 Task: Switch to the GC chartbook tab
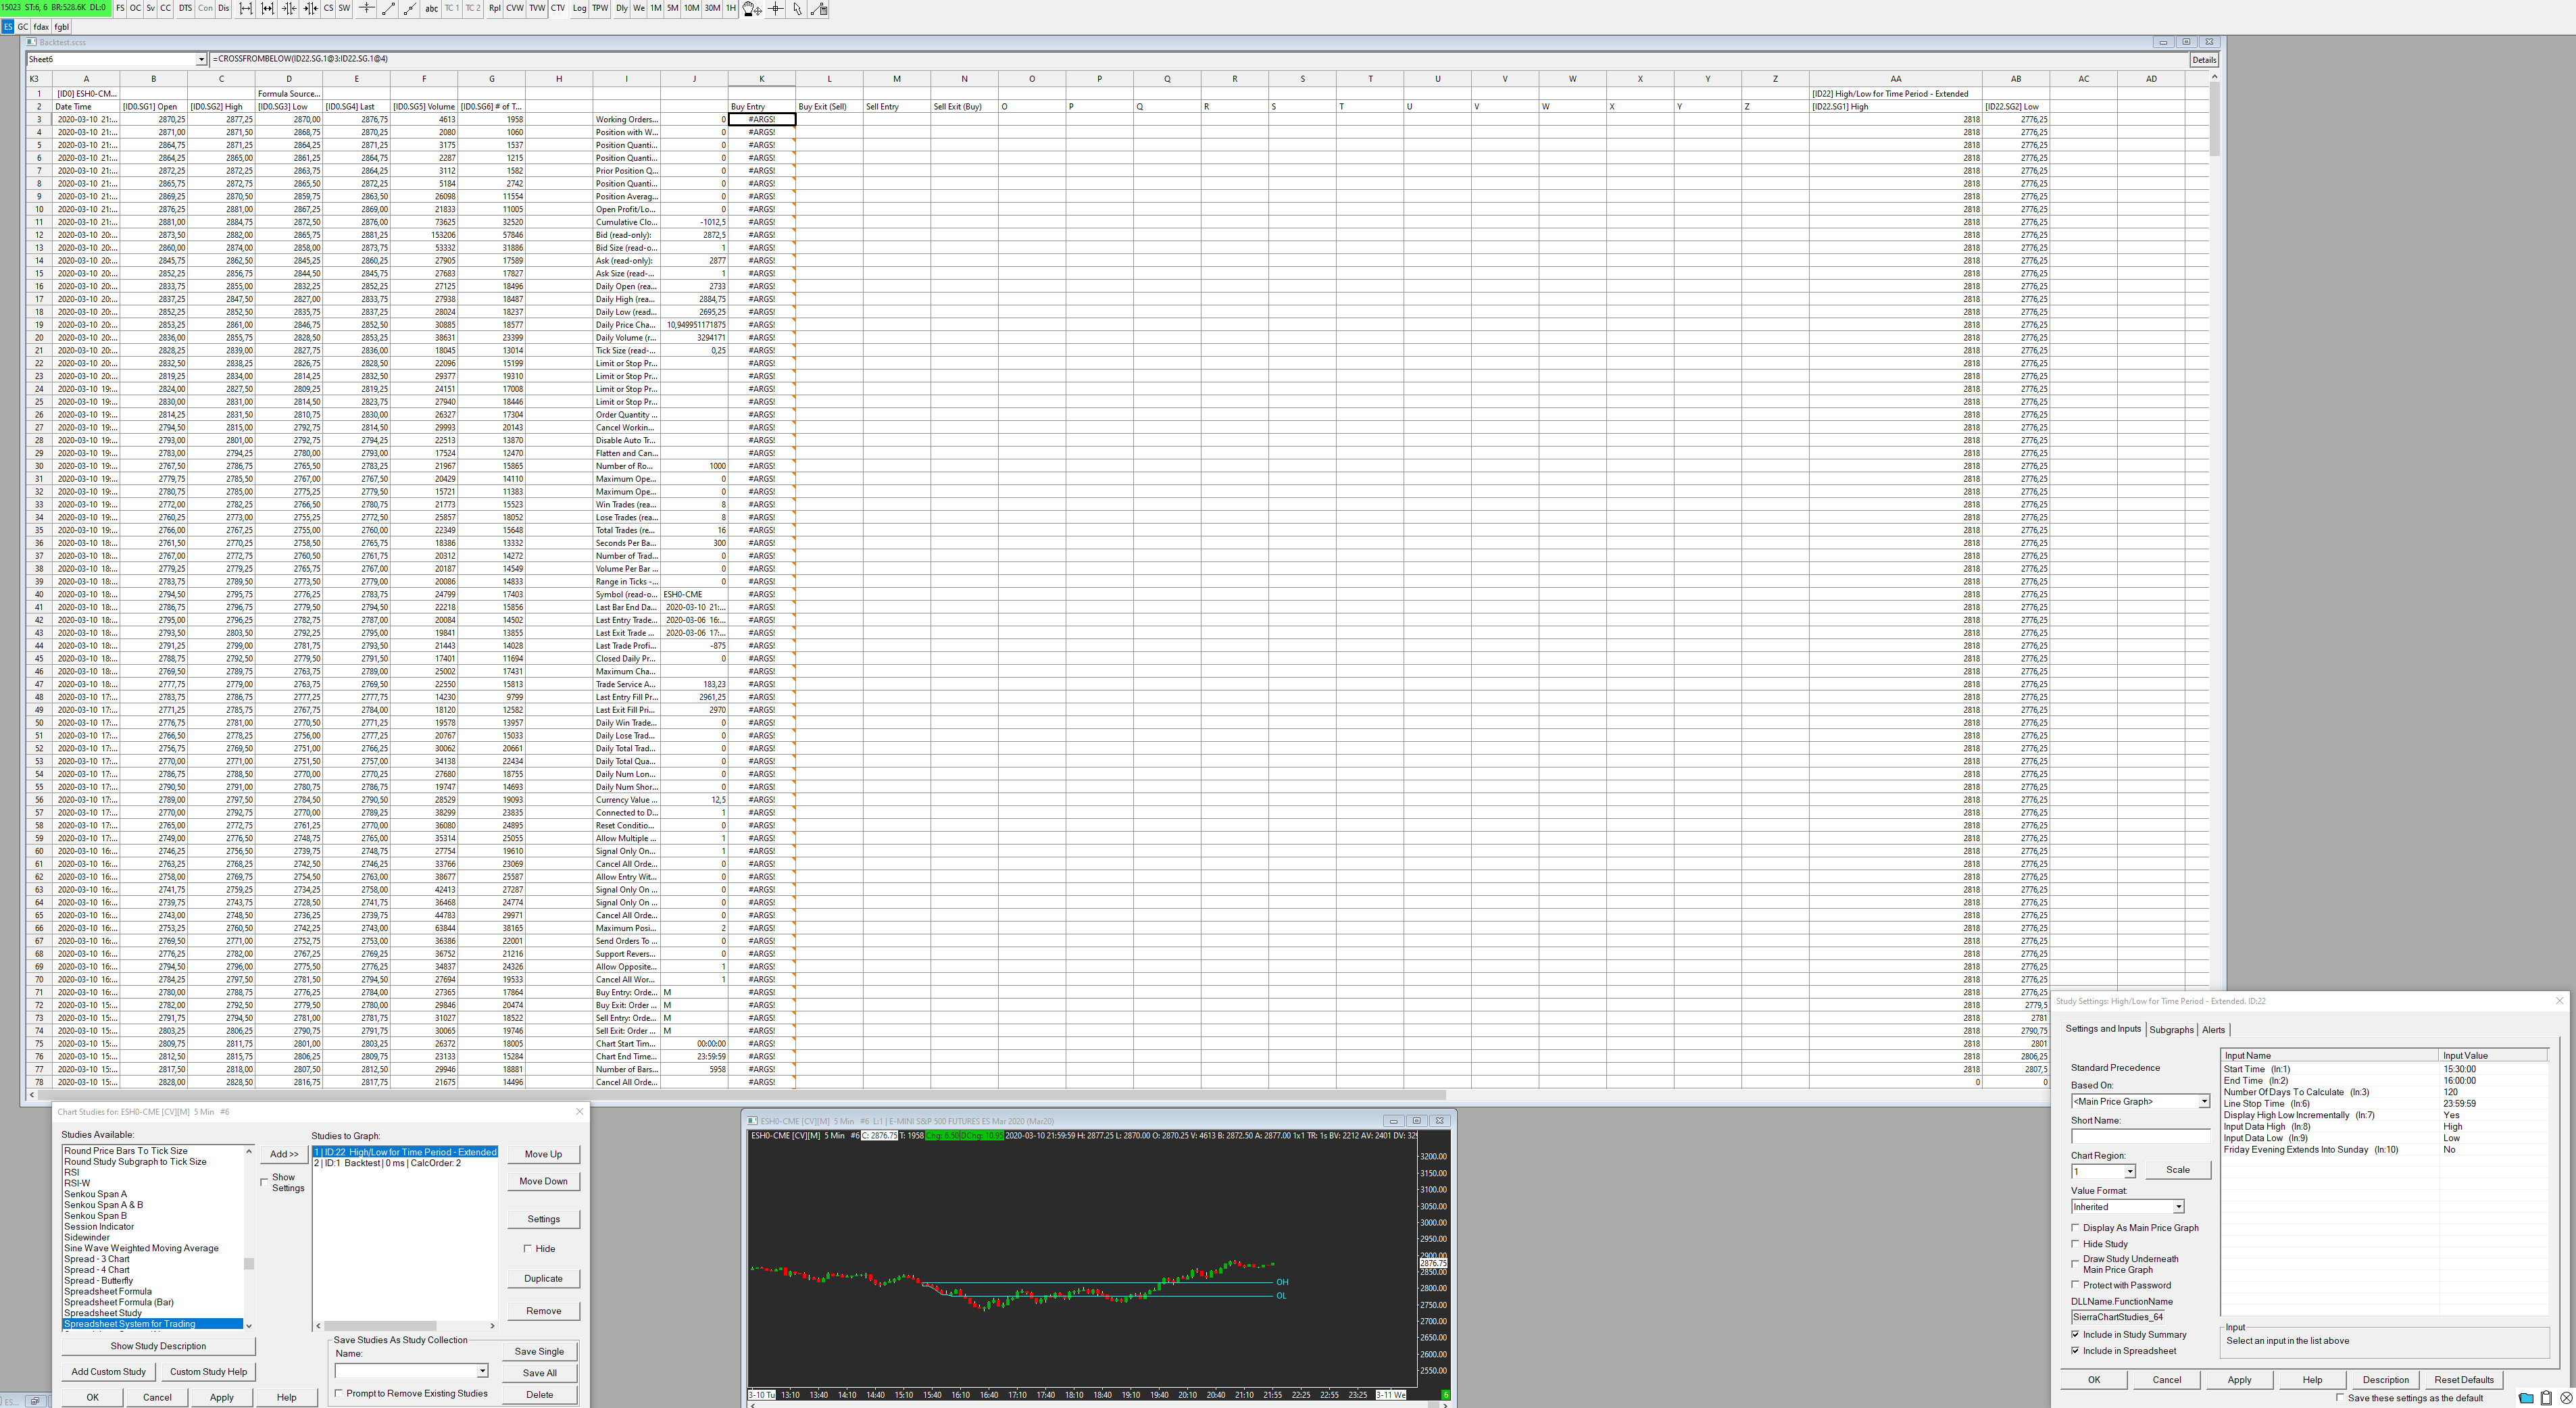pyautogui.click(x=22, y=27)
